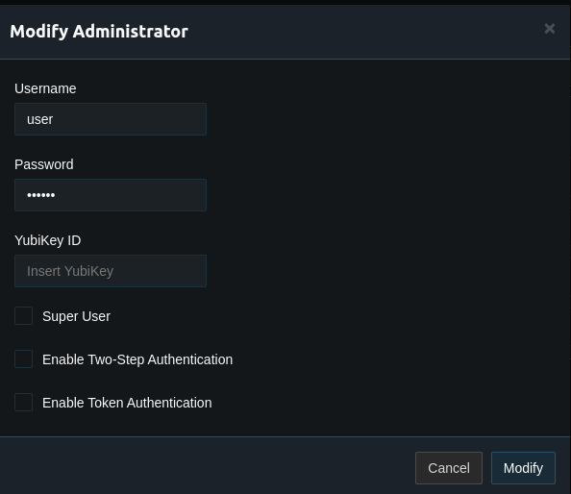Click the Enable Two-Step Authentication label text
This screenshot has width=571, height=494.
click(x=137, y=359)
